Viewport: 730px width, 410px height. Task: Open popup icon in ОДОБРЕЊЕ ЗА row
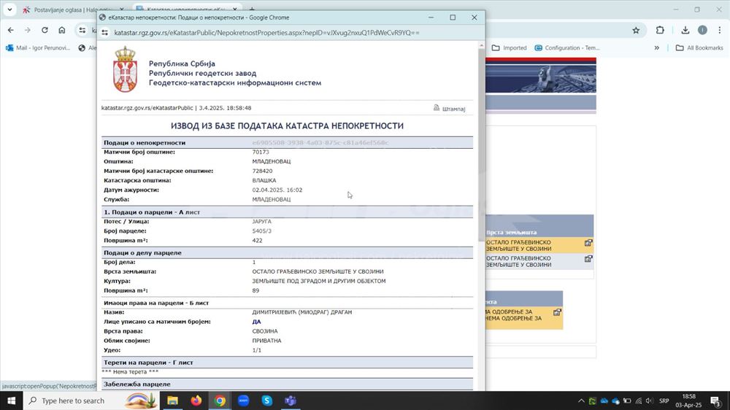tap(557, 312)
